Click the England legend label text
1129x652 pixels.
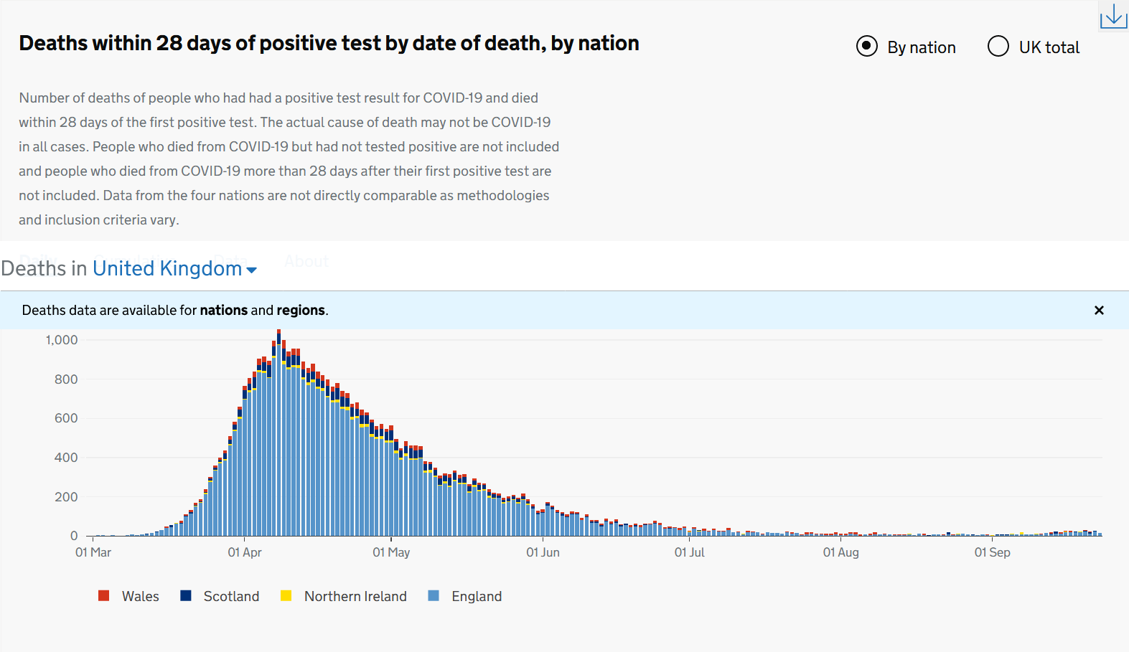tap(477, 596)
